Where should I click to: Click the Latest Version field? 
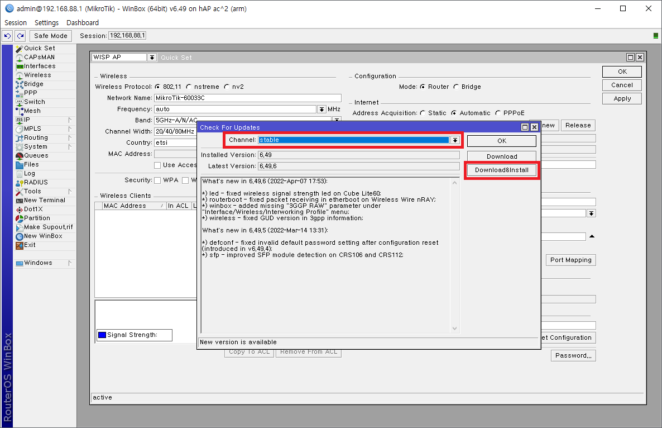tap(358, 166)
